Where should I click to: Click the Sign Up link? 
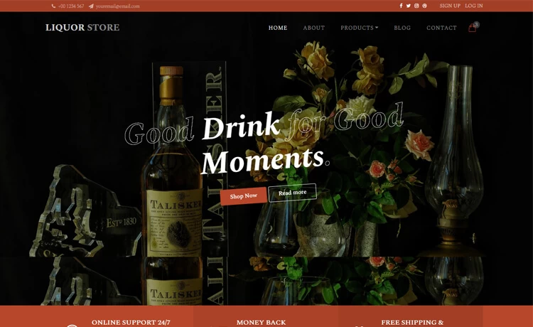pos(450,6)
